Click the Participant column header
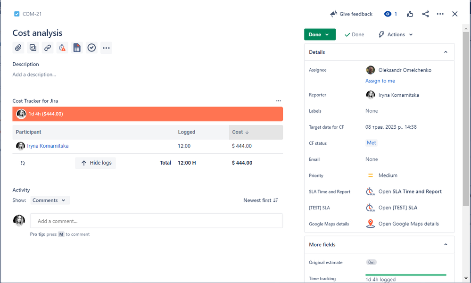Image resolution: width=471 pixels, height=283 pixels. pos(29,132)
